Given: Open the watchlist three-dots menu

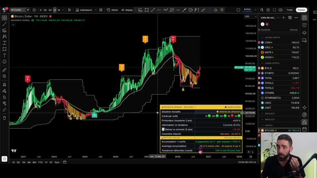Looking at the screenshot, I should [x=296, y=18].
